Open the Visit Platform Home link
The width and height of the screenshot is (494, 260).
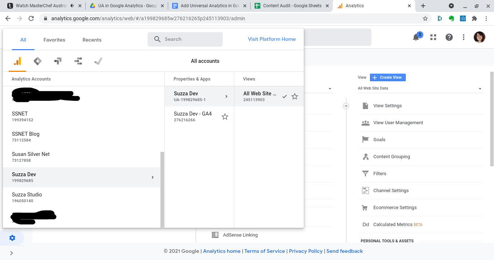click(272, 39)
